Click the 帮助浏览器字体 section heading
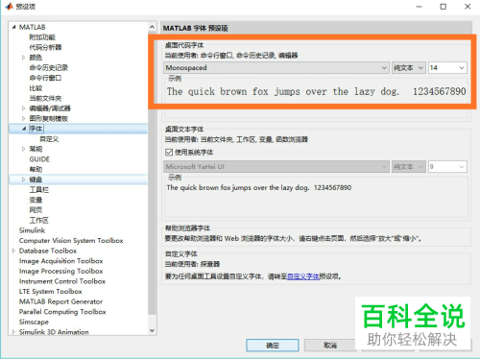Image resolution: width=480 pixels, height=359 pixels. pyautogui.click(x=187, y=228)
